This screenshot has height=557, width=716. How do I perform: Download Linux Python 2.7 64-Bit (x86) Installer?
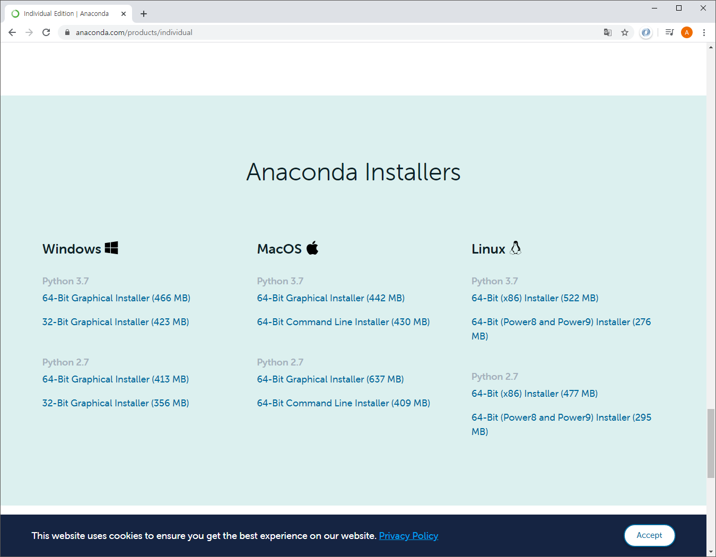(535, 394)
